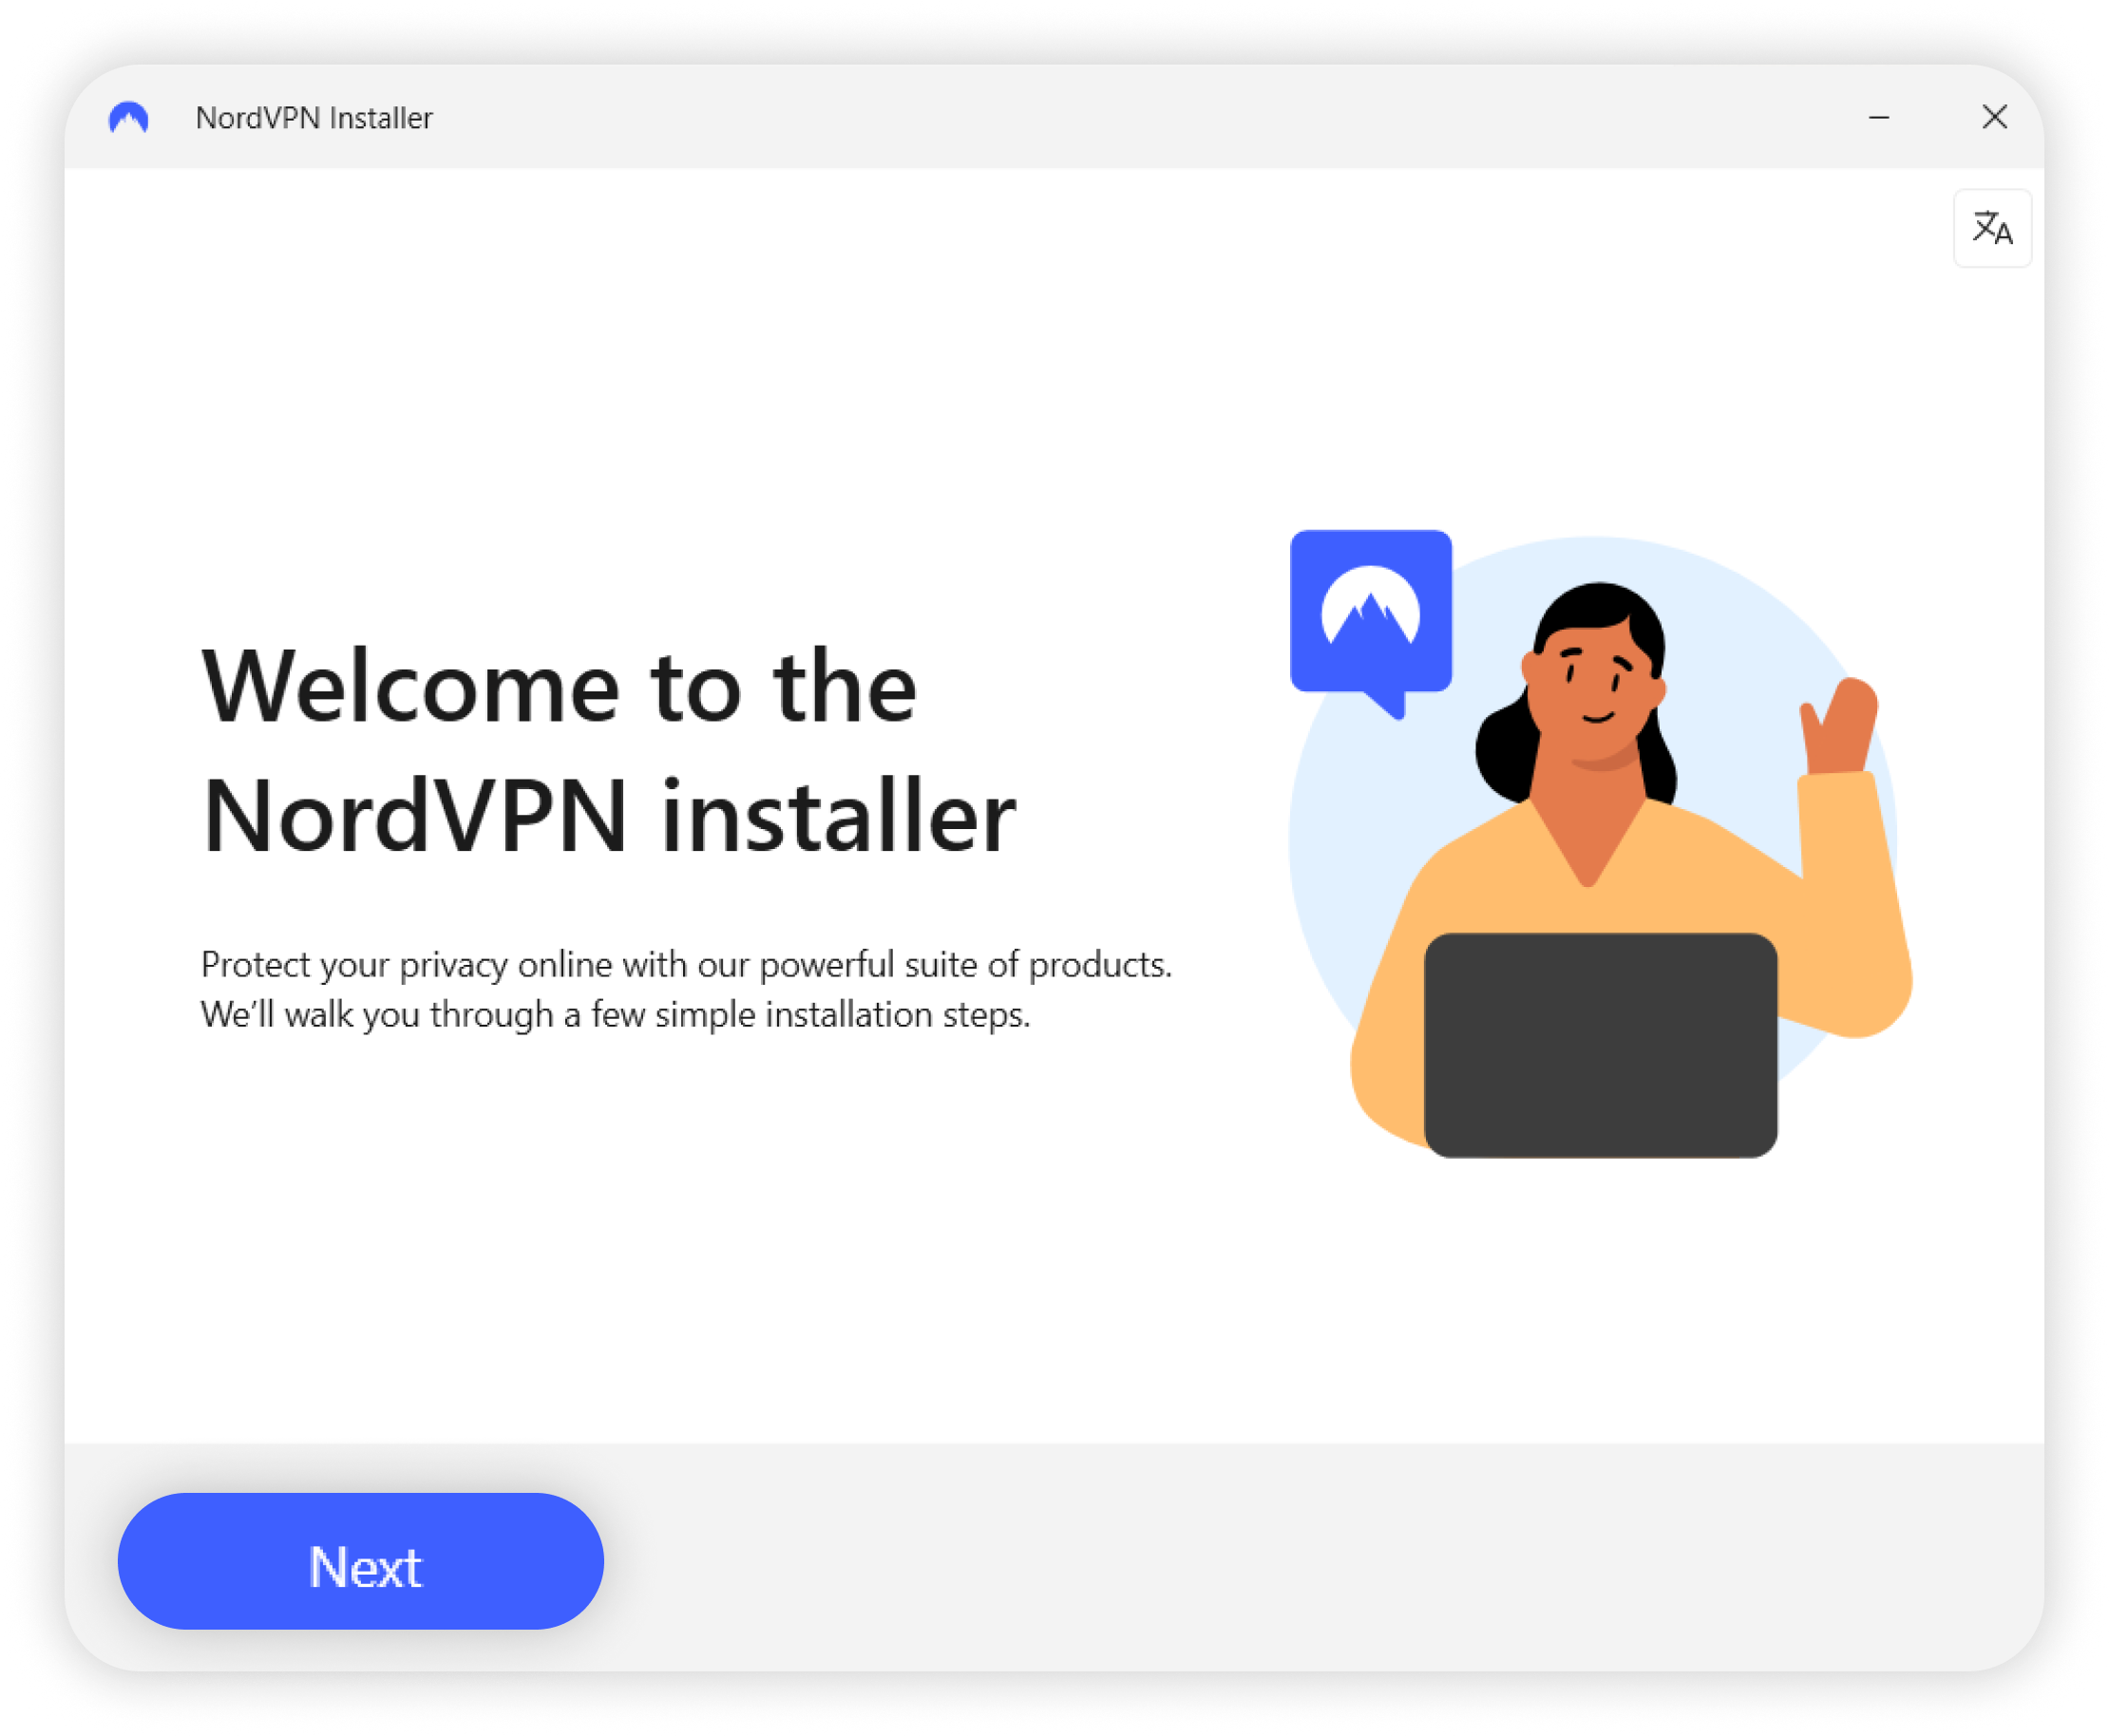Image resolution: width=2109 pixels, height=1736 pixels.
Task: Select the "NordVPN Installer" title text
Action: click(x=314, y=118)
